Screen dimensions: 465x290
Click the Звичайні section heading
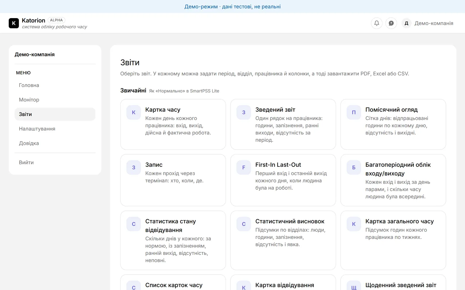point(133,90)
